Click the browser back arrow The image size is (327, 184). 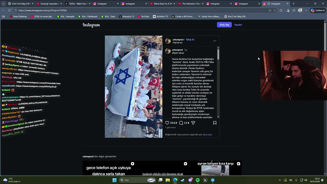click(x=3, y=10)
